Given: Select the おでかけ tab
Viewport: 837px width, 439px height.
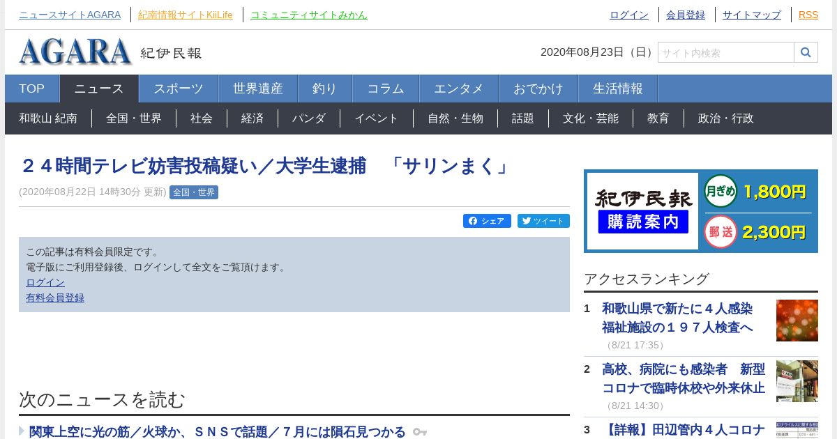Looking at the screenshot, I should [538, 88].
